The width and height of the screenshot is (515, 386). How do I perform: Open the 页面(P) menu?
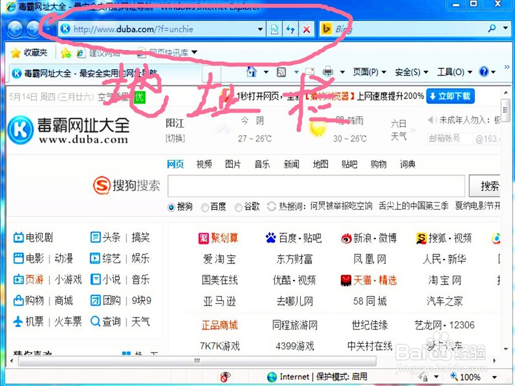tap(369, 72)
